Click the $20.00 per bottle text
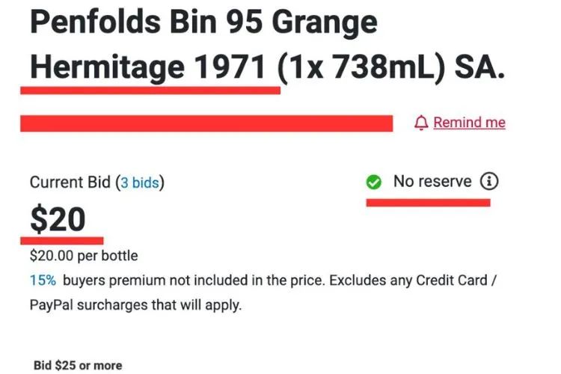 coord(84,256)
